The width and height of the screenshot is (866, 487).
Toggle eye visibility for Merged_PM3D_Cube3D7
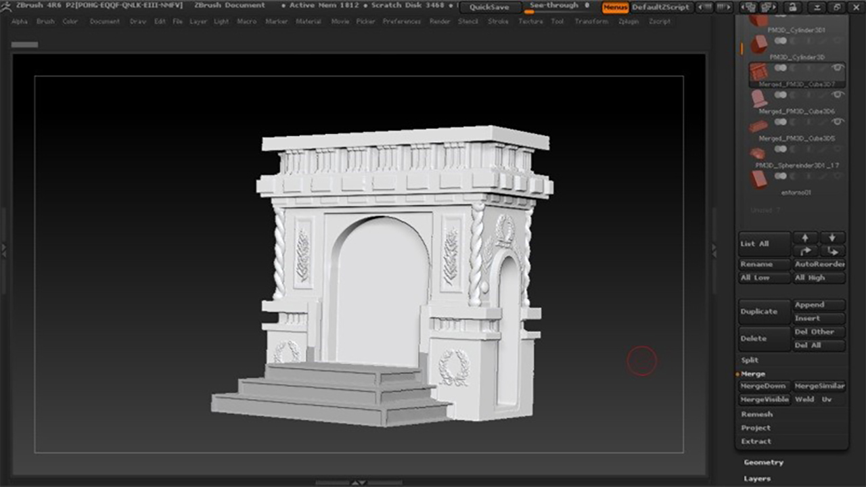[838, 68]
